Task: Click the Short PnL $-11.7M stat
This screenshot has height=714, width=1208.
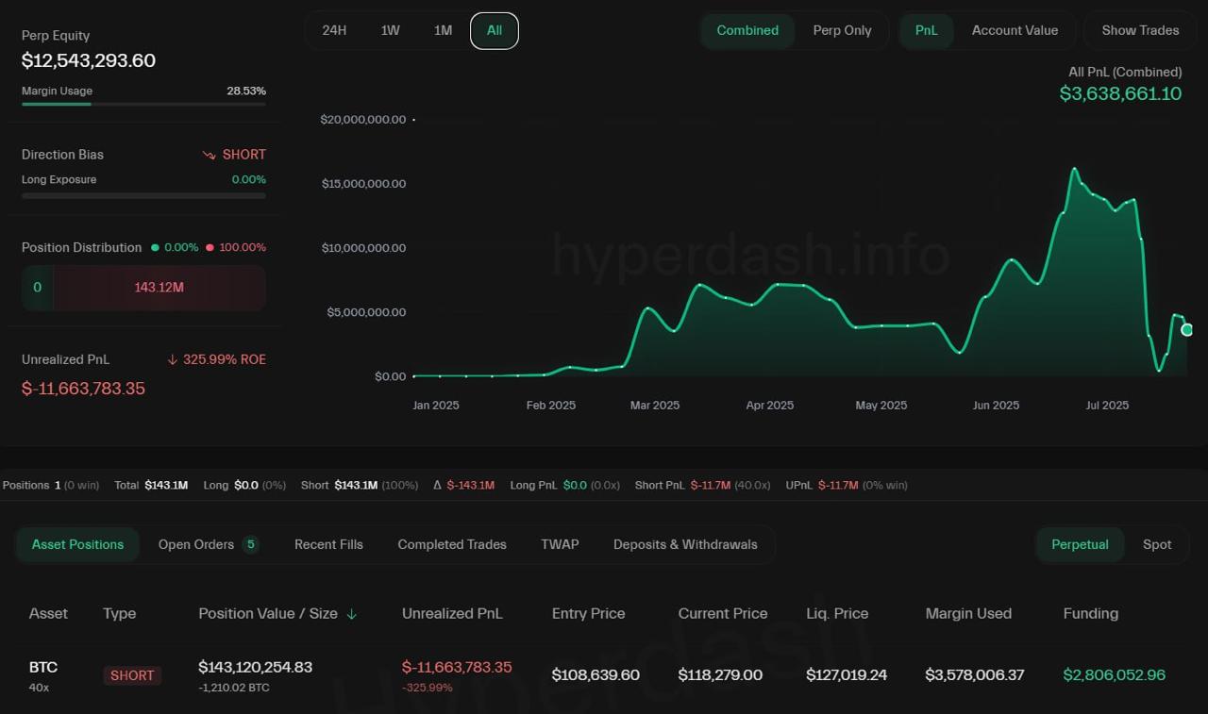Action: [701, 485]
